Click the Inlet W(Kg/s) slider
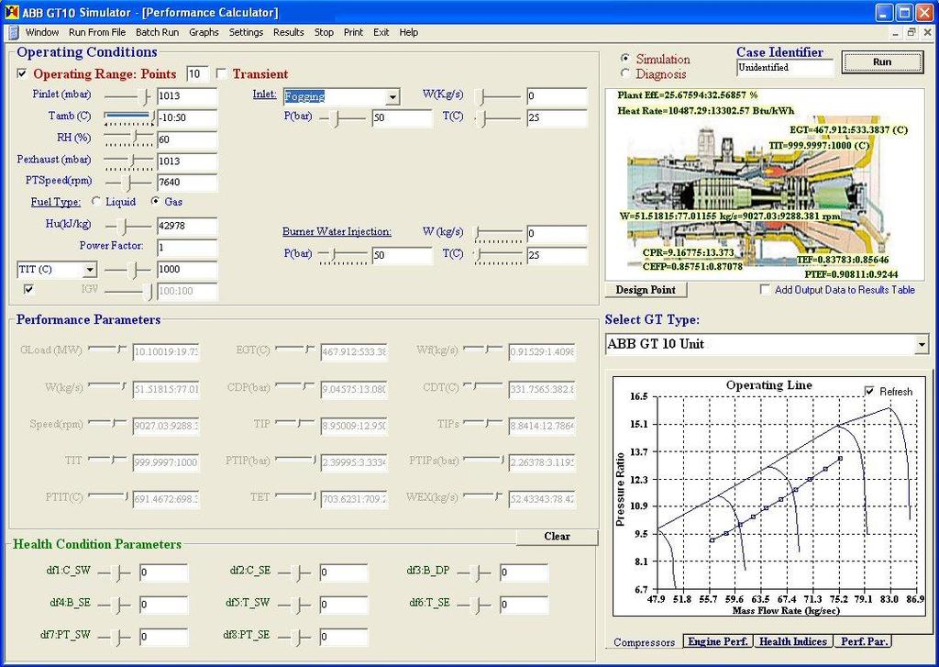 tap(498, 96)
